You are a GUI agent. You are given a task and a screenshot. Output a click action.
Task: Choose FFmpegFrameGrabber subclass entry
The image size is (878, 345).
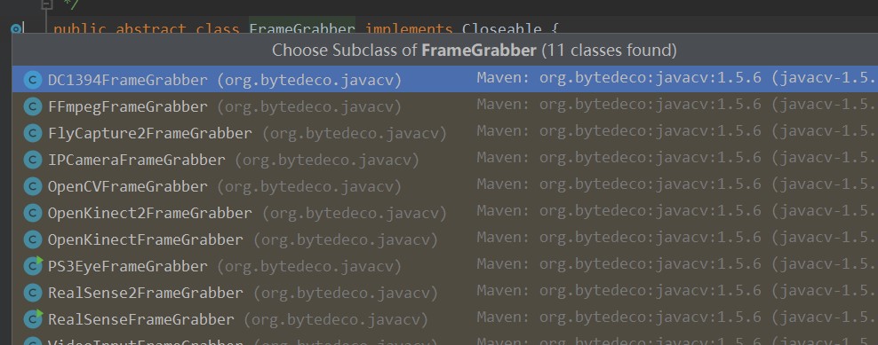pyautogui.click(x=445, y=106)
